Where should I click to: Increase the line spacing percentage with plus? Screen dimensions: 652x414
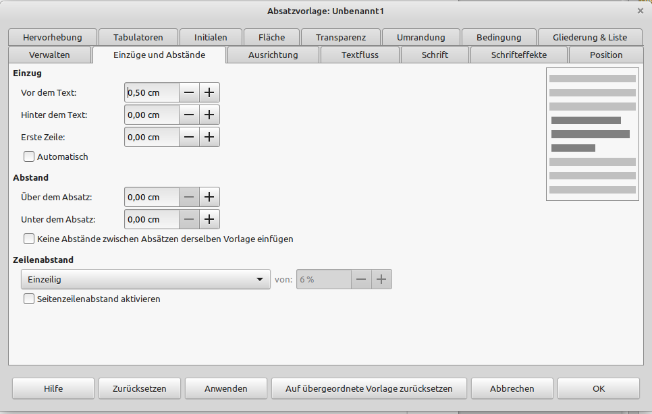381,278
